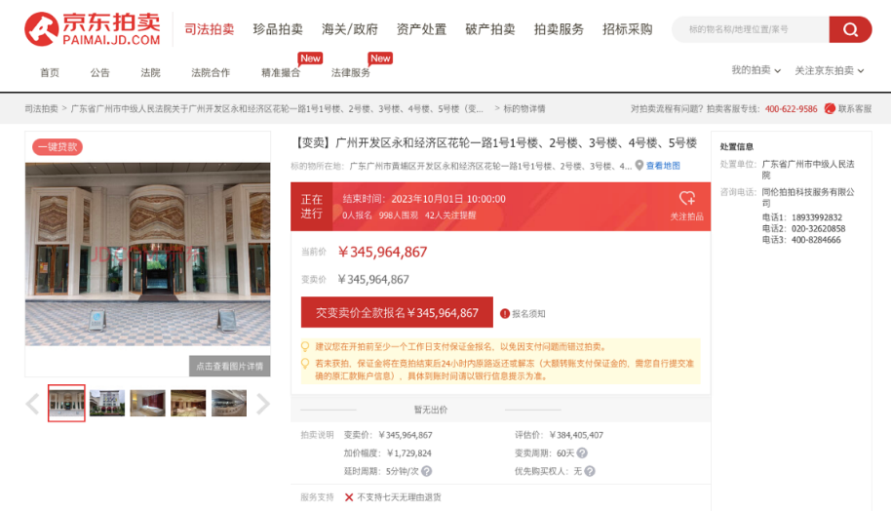Expand the 关注京东拍卖 dropdown
This screenshot has height=511, width=891.
(830, 70)
